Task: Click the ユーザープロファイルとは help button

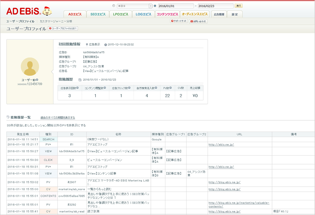Action: tap(63, 28)
